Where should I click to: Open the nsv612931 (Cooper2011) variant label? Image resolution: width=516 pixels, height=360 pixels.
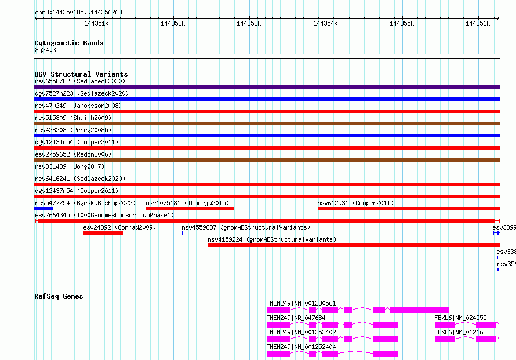355,203
